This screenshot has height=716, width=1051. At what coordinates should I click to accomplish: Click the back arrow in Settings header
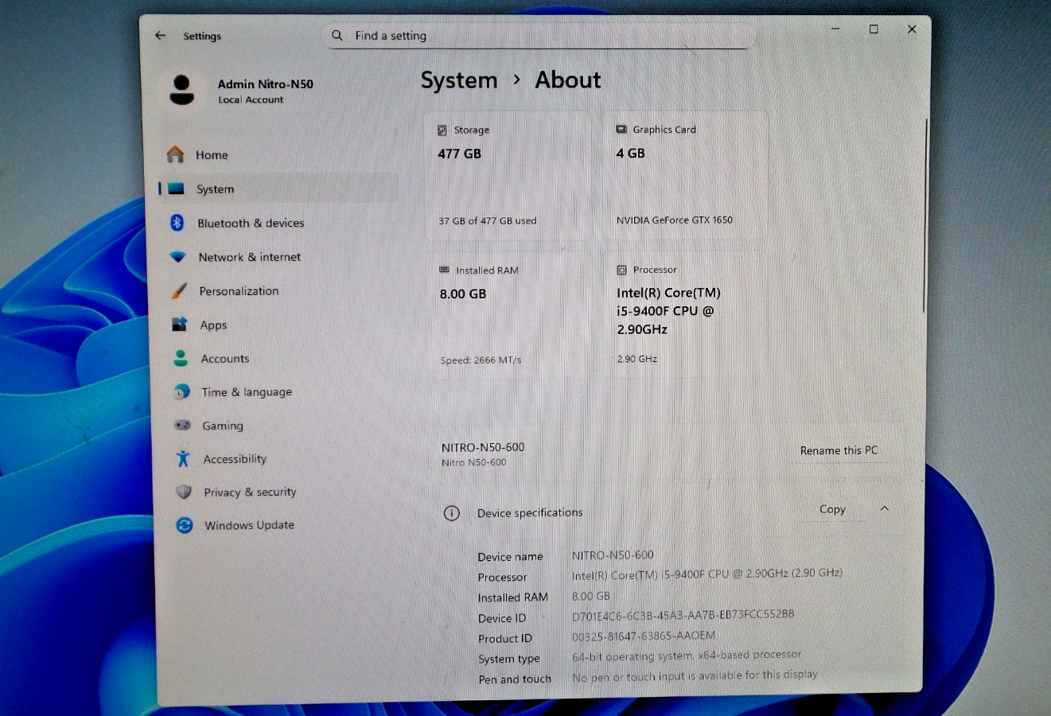tap(161, 36)
